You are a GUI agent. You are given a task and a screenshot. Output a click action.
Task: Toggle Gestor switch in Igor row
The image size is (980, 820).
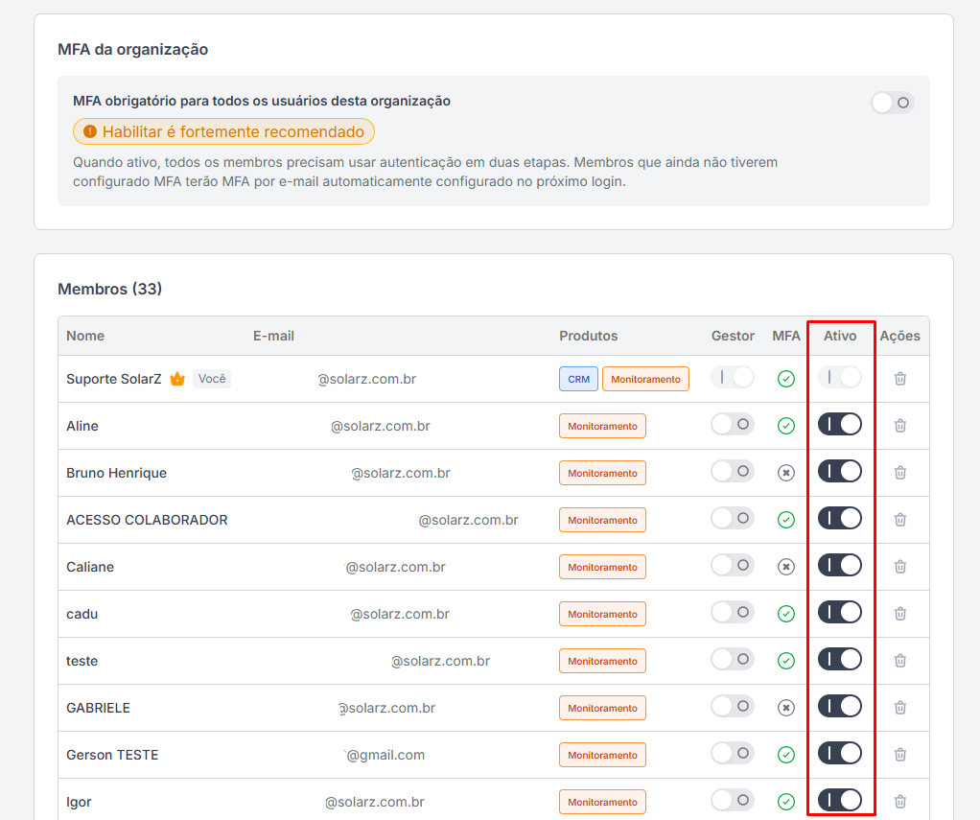[x=733, y=800]
